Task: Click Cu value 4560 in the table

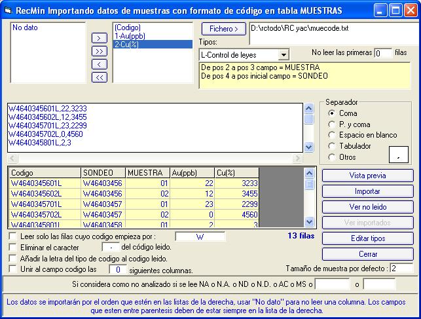Action: 237,215
